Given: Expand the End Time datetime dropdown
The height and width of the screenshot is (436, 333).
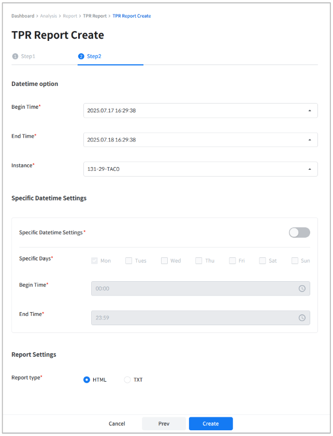Looking at the screenshot, I should click(200, 140).
